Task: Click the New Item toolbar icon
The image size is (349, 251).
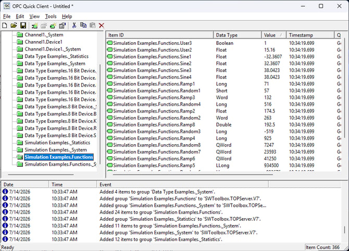Action: 53,26
